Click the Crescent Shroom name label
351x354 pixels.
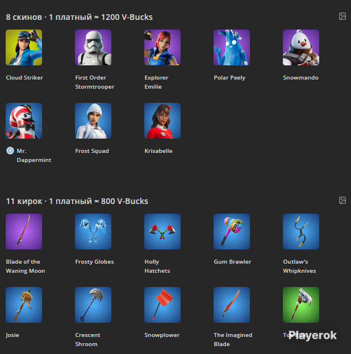click(x=87, y=340)
